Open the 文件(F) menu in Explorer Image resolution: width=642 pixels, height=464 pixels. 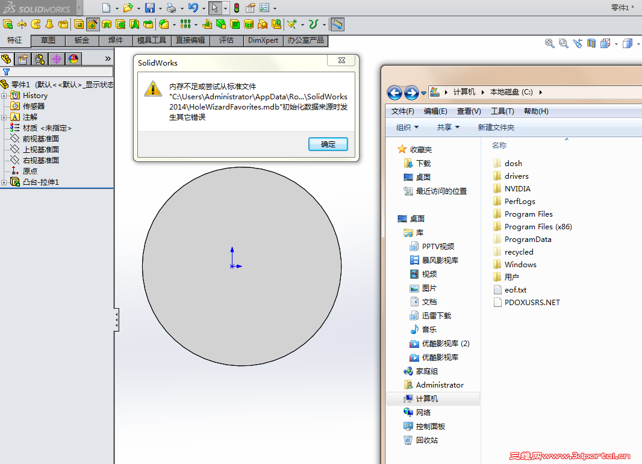click(x=402, y=111)
